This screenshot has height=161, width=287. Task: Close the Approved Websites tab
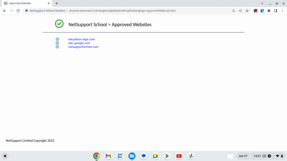(x=49, y=3)
